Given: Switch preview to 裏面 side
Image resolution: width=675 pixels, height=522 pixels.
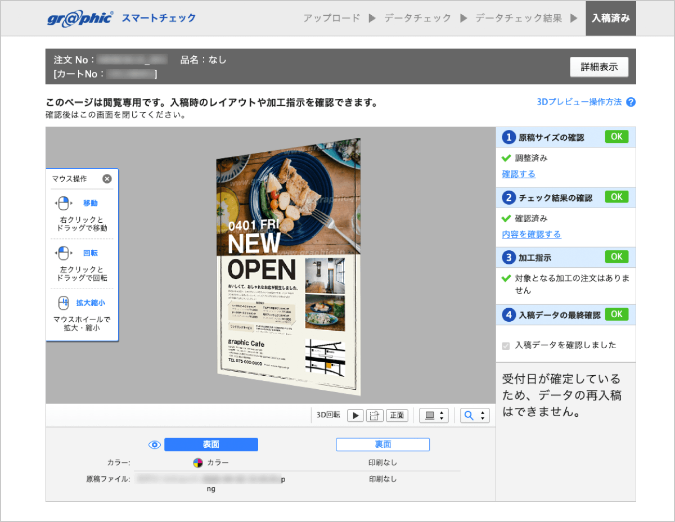Looking at the screenshot, I should [382, 444].
